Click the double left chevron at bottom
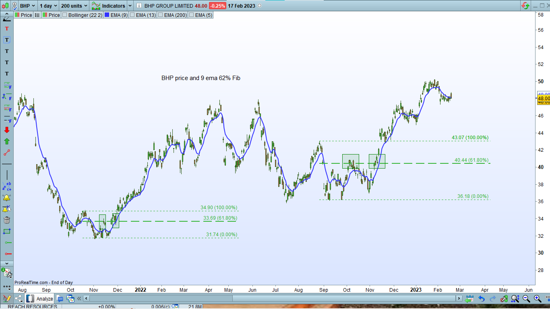 click(x=79, y=299)
